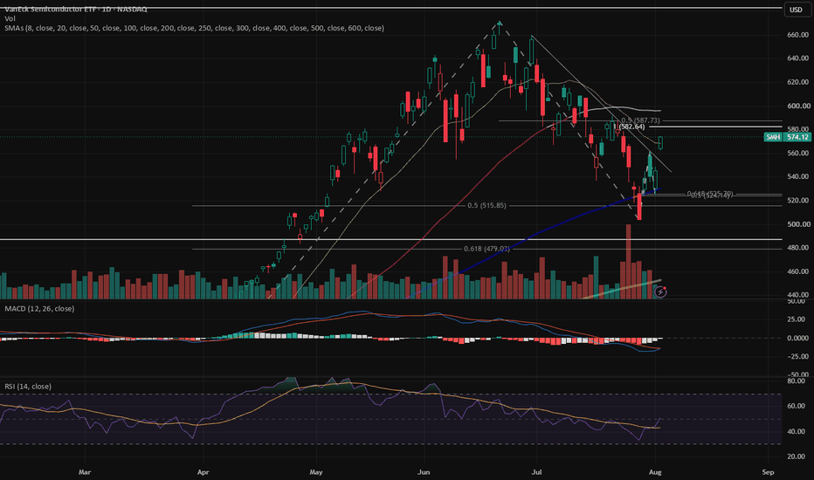Click the 0.5 (587.73) Fibonacci label
Image resolution: width=814 pixels, height=480 pixels.
tap(640, 120)
